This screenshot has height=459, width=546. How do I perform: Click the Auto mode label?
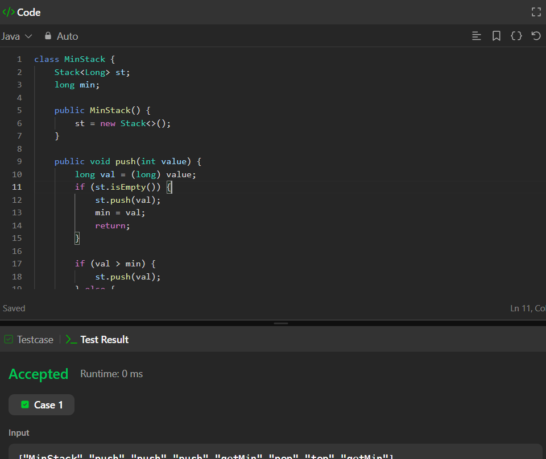coord(67,36)
